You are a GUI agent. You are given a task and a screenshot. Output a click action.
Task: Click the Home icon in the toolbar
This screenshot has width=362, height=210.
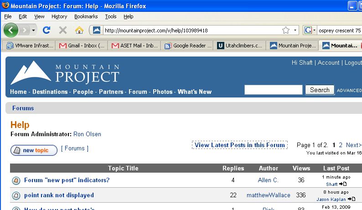[79, 30]
